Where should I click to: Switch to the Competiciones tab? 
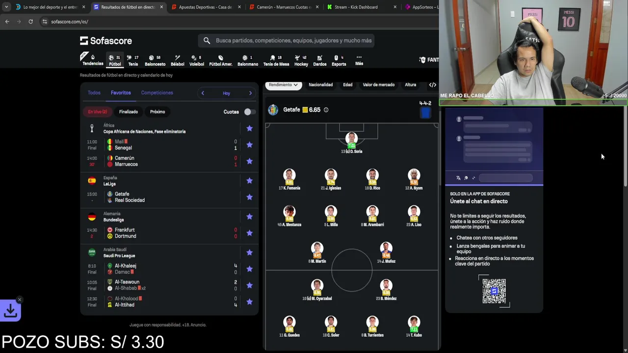[157, 93]
